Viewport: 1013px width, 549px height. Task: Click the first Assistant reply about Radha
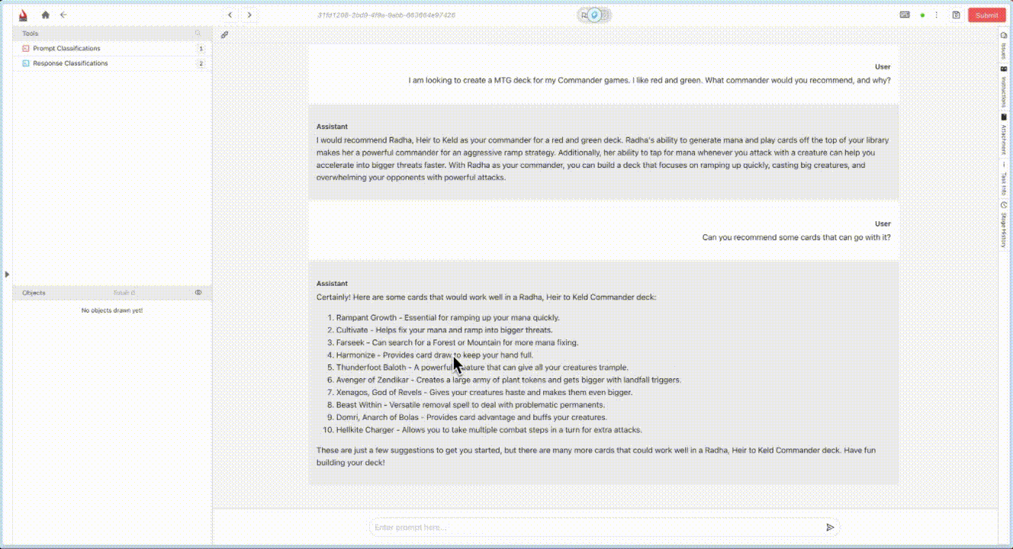click(603, 159)
